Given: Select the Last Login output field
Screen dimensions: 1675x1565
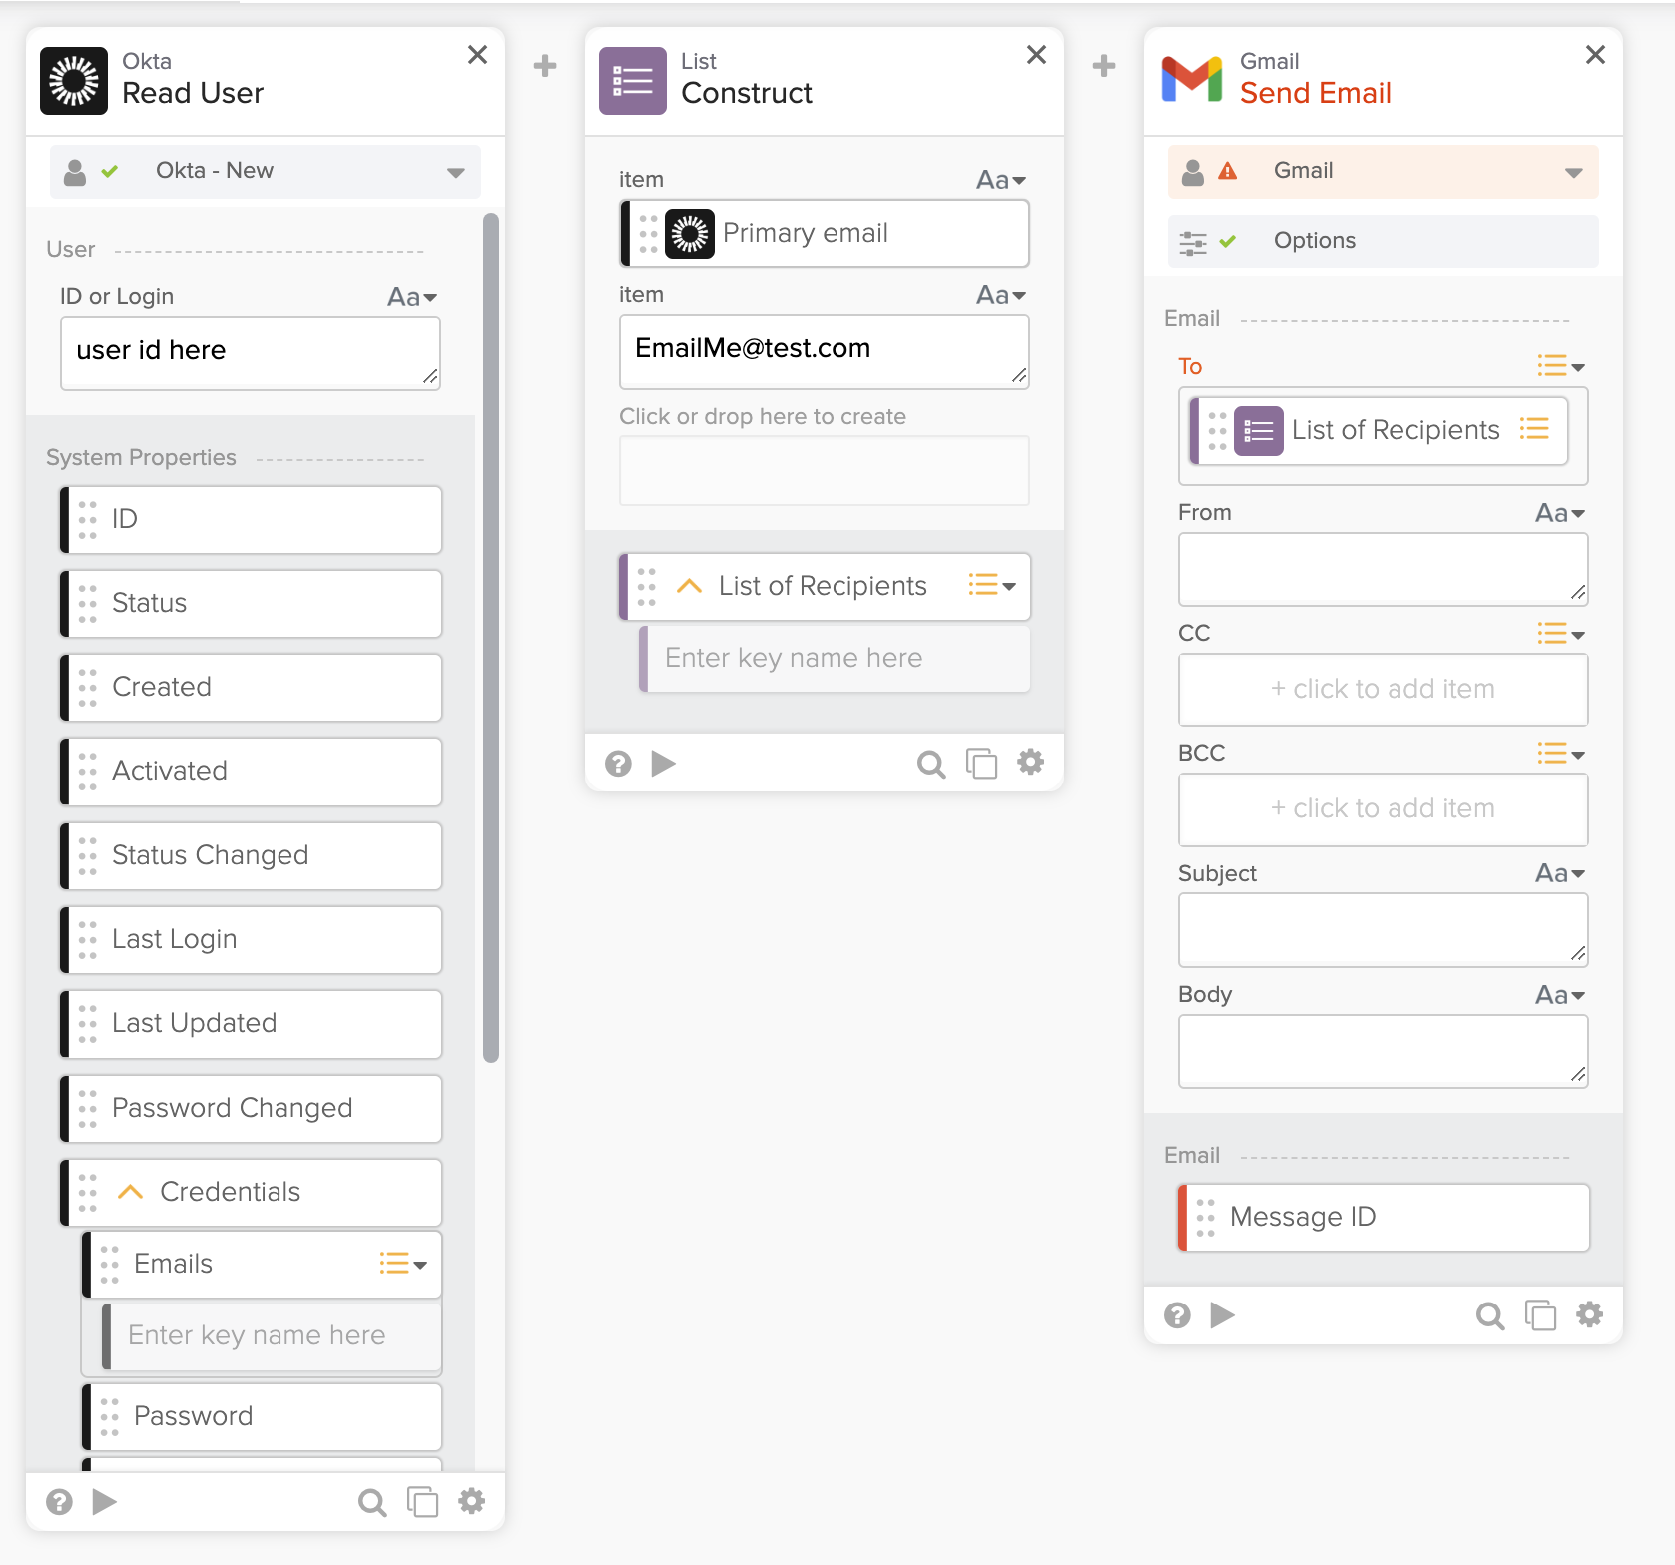Looking at the screenshot, I should pos(252,940).
